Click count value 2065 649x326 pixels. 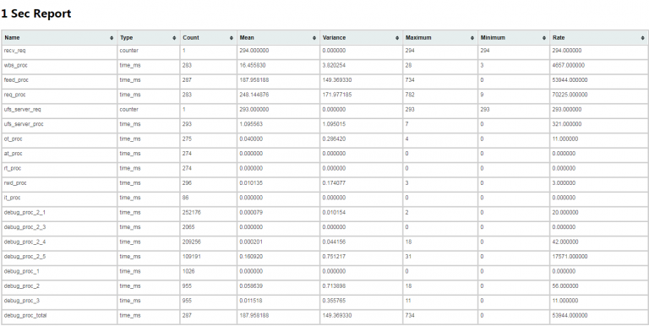(188, 227)
